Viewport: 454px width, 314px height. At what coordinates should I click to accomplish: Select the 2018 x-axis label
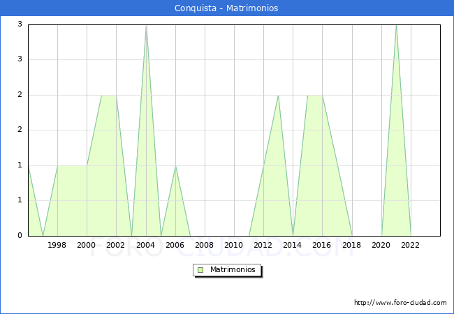[351, 245]
